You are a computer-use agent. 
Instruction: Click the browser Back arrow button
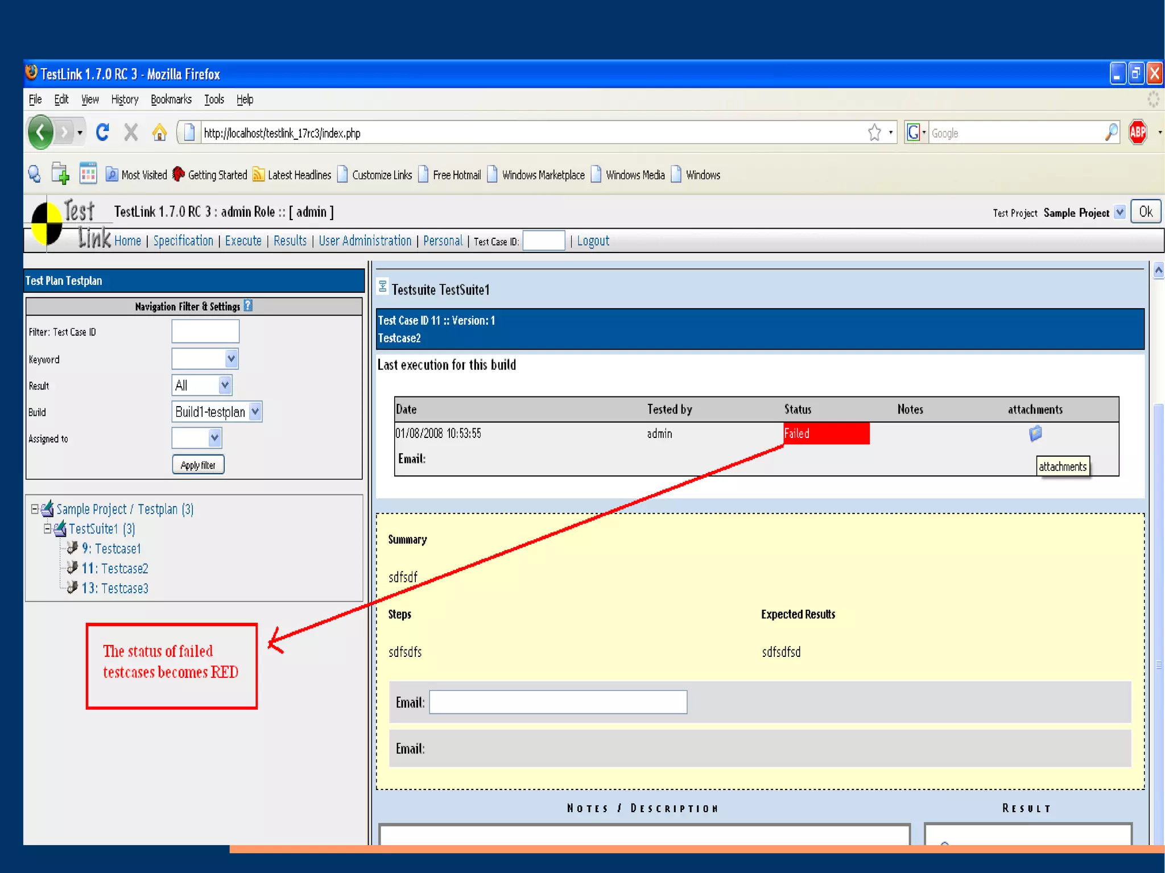(x=40, y=133)
